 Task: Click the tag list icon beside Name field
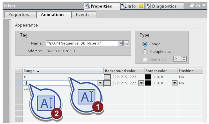point(121,43)
